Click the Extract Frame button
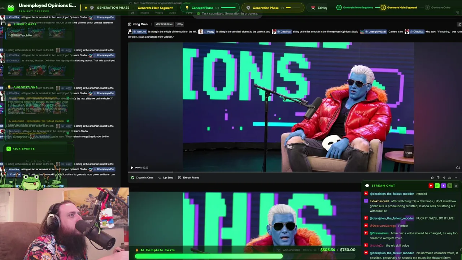This screenshot has width=462, height=260. click(x=188, y=178)
